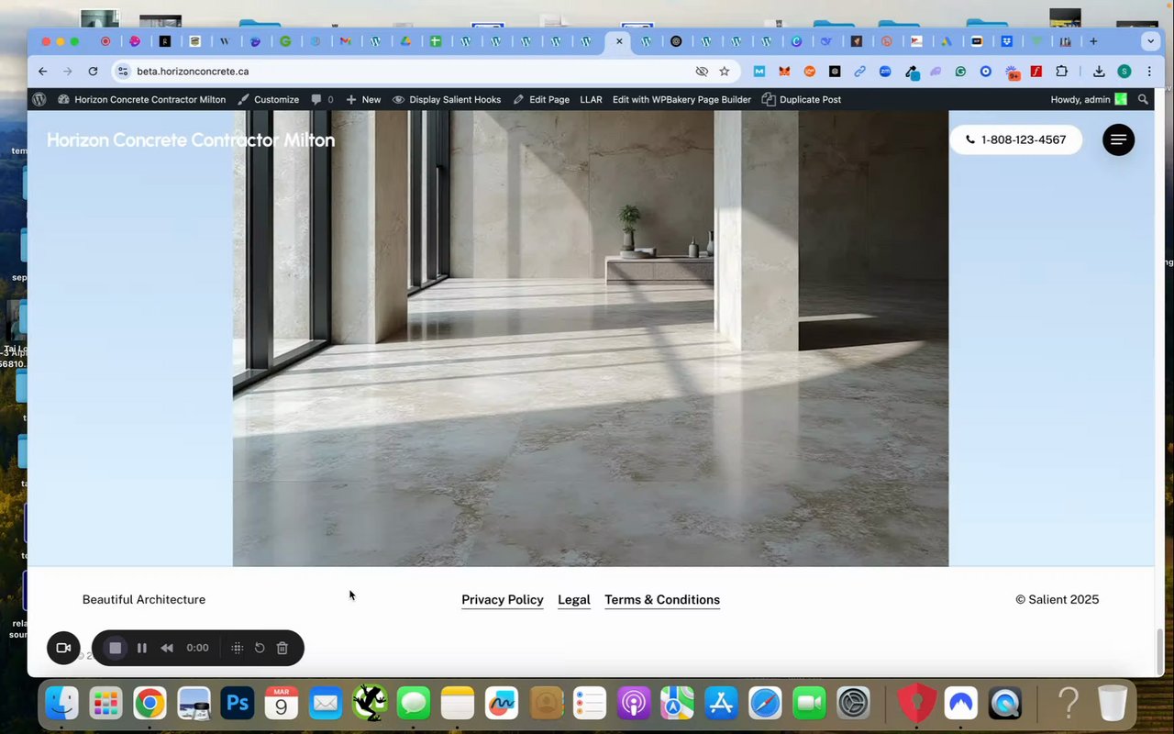Image resolution: width=1174 pixels, height=734 pixels.
Task: Click the grid dots icon on the recorder
Action: point(237,648)
